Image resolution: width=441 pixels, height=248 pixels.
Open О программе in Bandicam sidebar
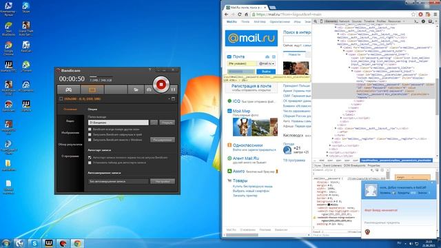click(70, 156)
